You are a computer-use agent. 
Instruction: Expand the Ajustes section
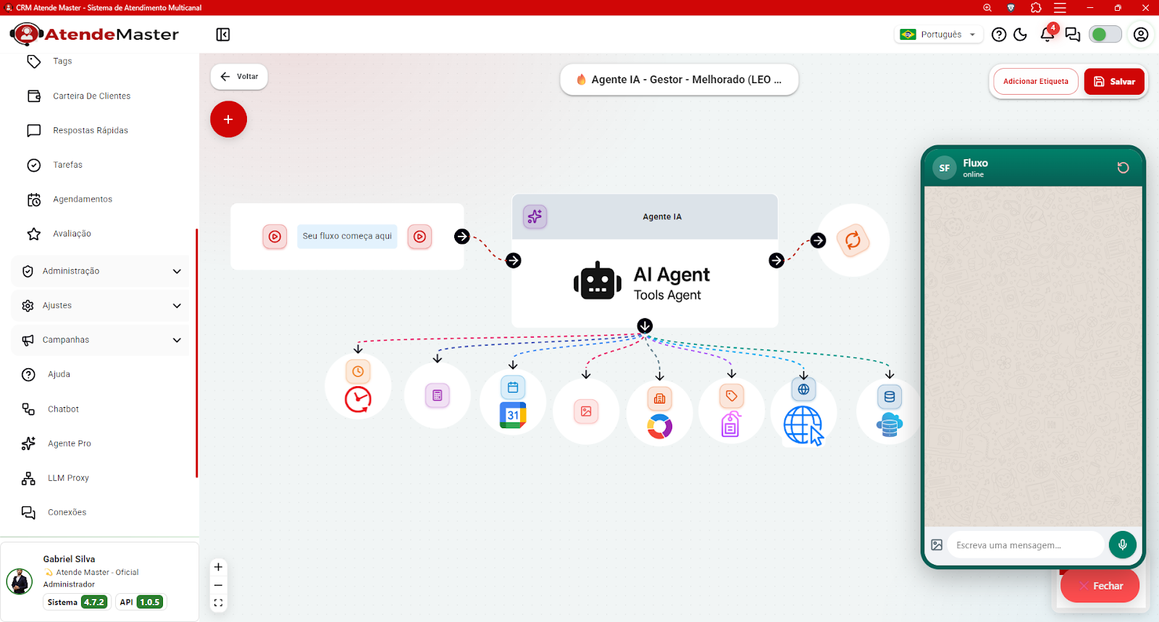click(x=101, y=306)
